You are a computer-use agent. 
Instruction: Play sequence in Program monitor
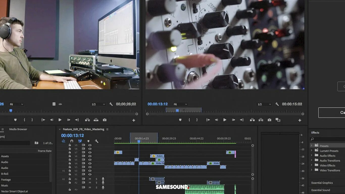click(225, 120)
